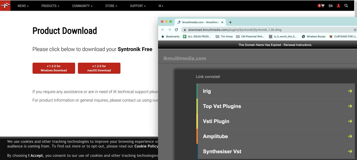The image size is (357, 160).
Task: Click the search magnifier icon
Action: click(346, 6)
